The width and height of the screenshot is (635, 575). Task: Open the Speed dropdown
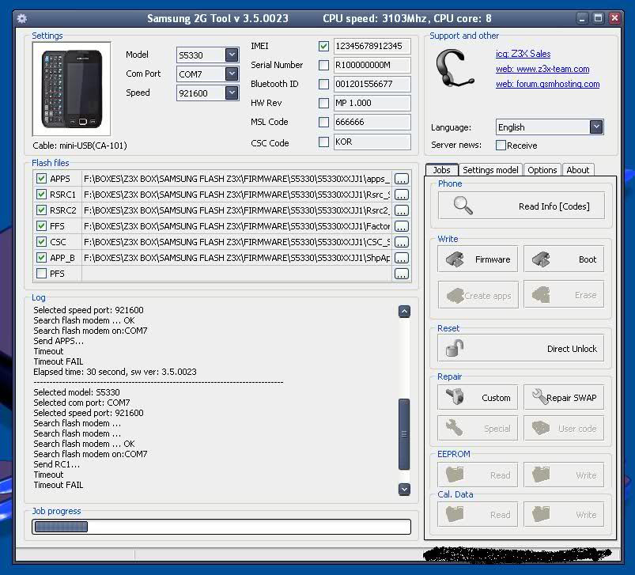(x=232, y=93)
